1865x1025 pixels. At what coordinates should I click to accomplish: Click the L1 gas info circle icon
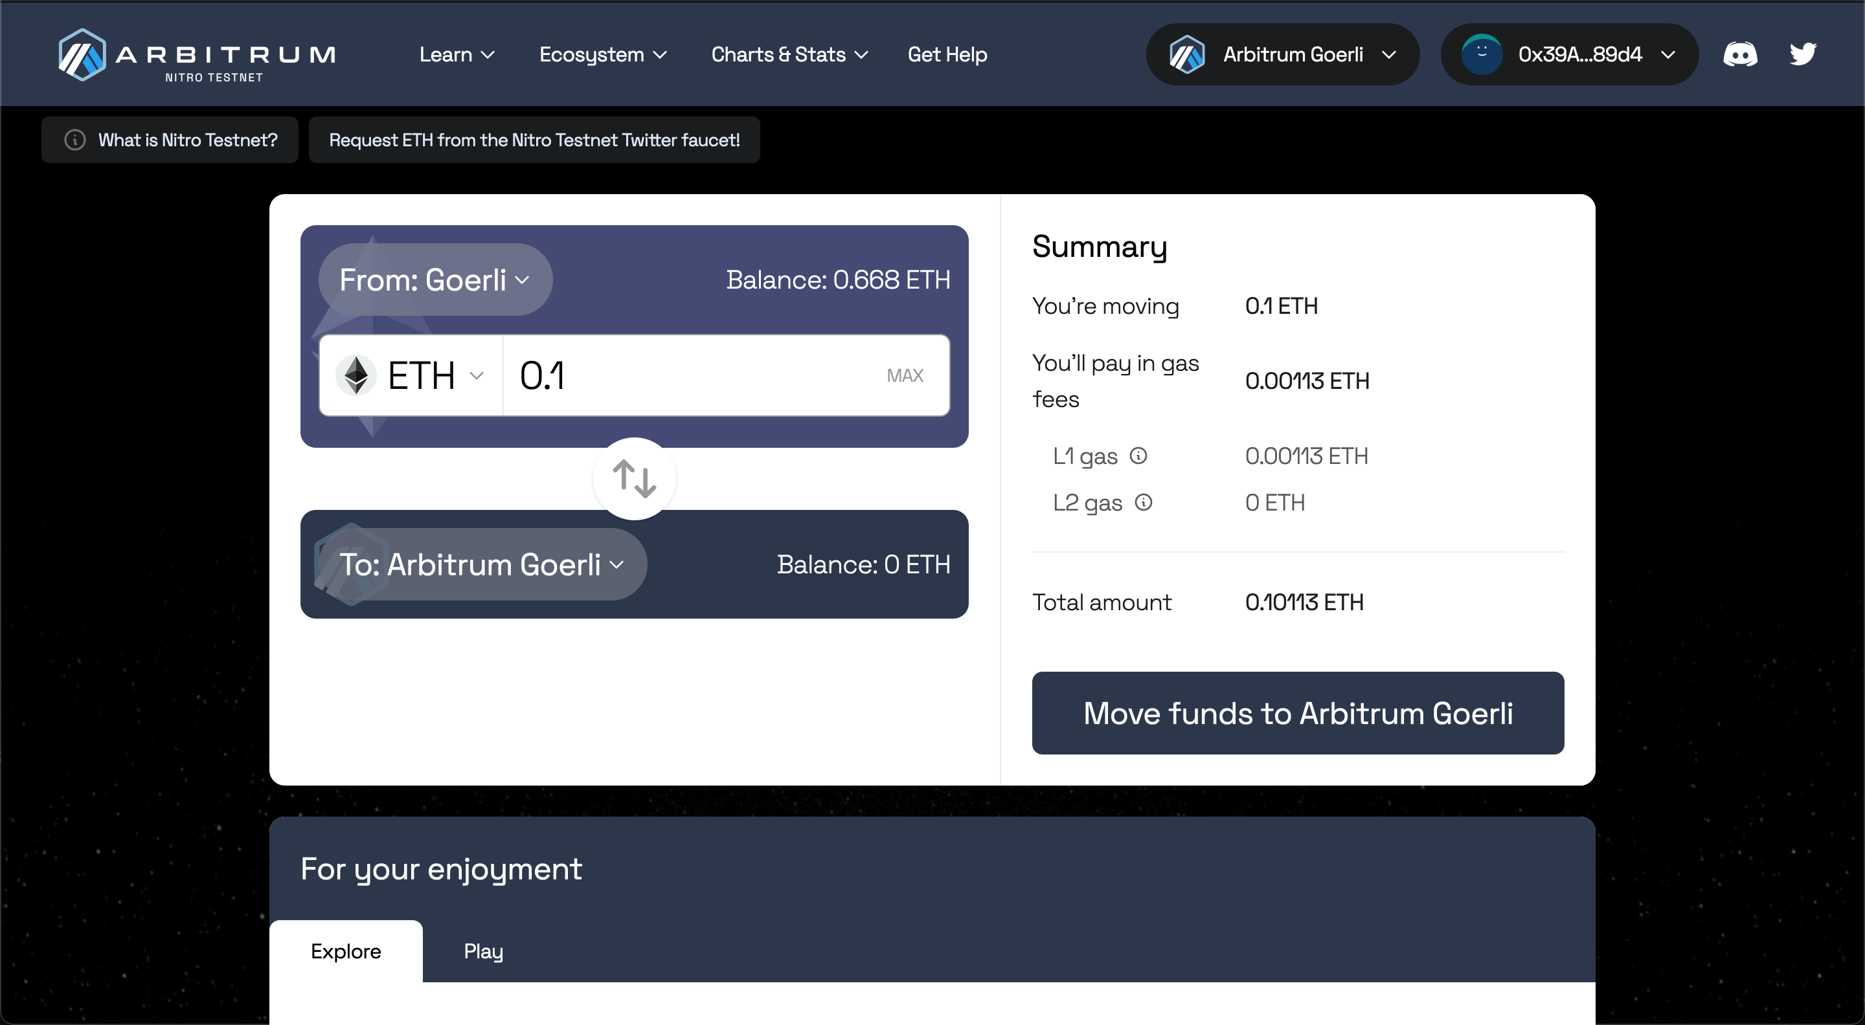[x=1143, y=456]
